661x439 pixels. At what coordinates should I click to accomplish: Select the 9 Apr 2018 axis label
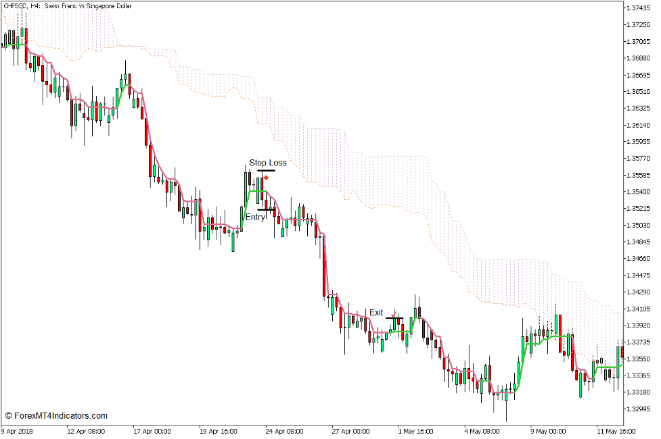pos(17,430)
